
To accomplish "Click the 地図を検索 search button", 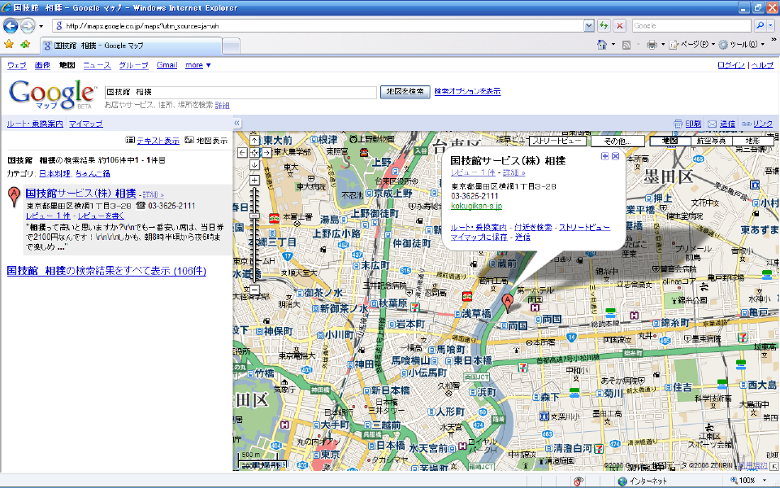I will click(405, 92).
